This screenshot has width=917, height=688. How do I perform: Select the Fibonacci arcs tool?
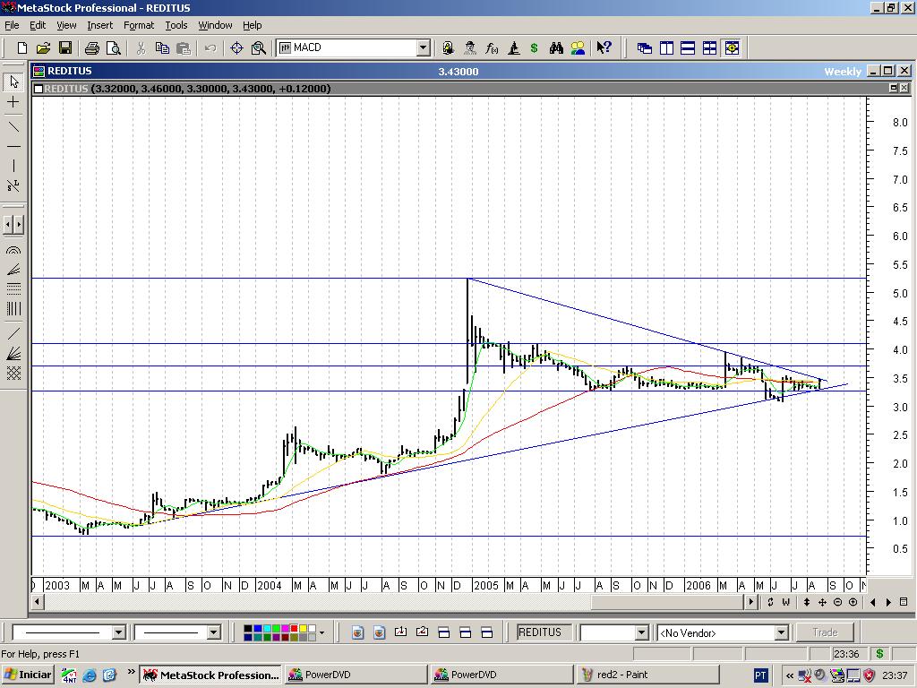click(x=13, y=250)
